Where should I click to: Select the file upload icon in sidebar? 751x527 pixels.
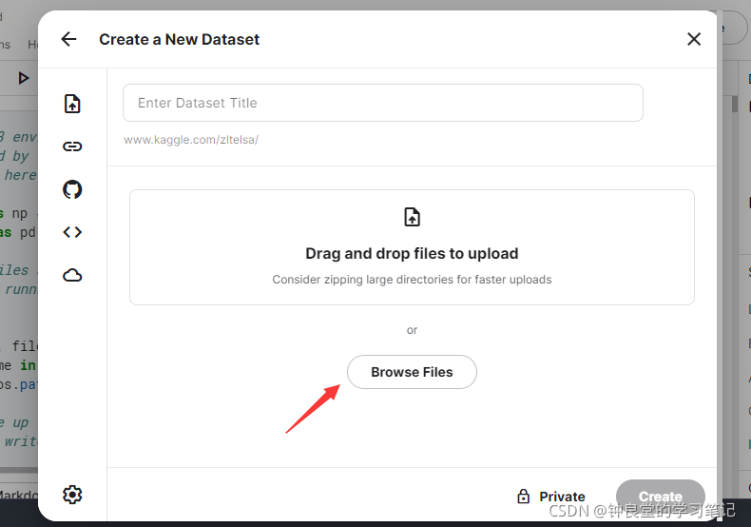point(72,104)
